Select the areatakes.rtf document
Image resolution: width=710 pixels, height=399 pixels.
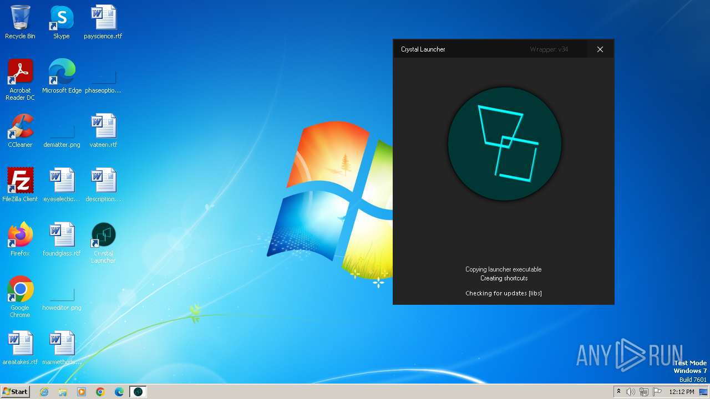tap(20, 348)
